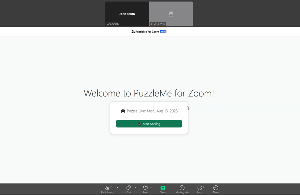Open the React heart icon
This screenshot has width=300, height=195.
[145, 189]
